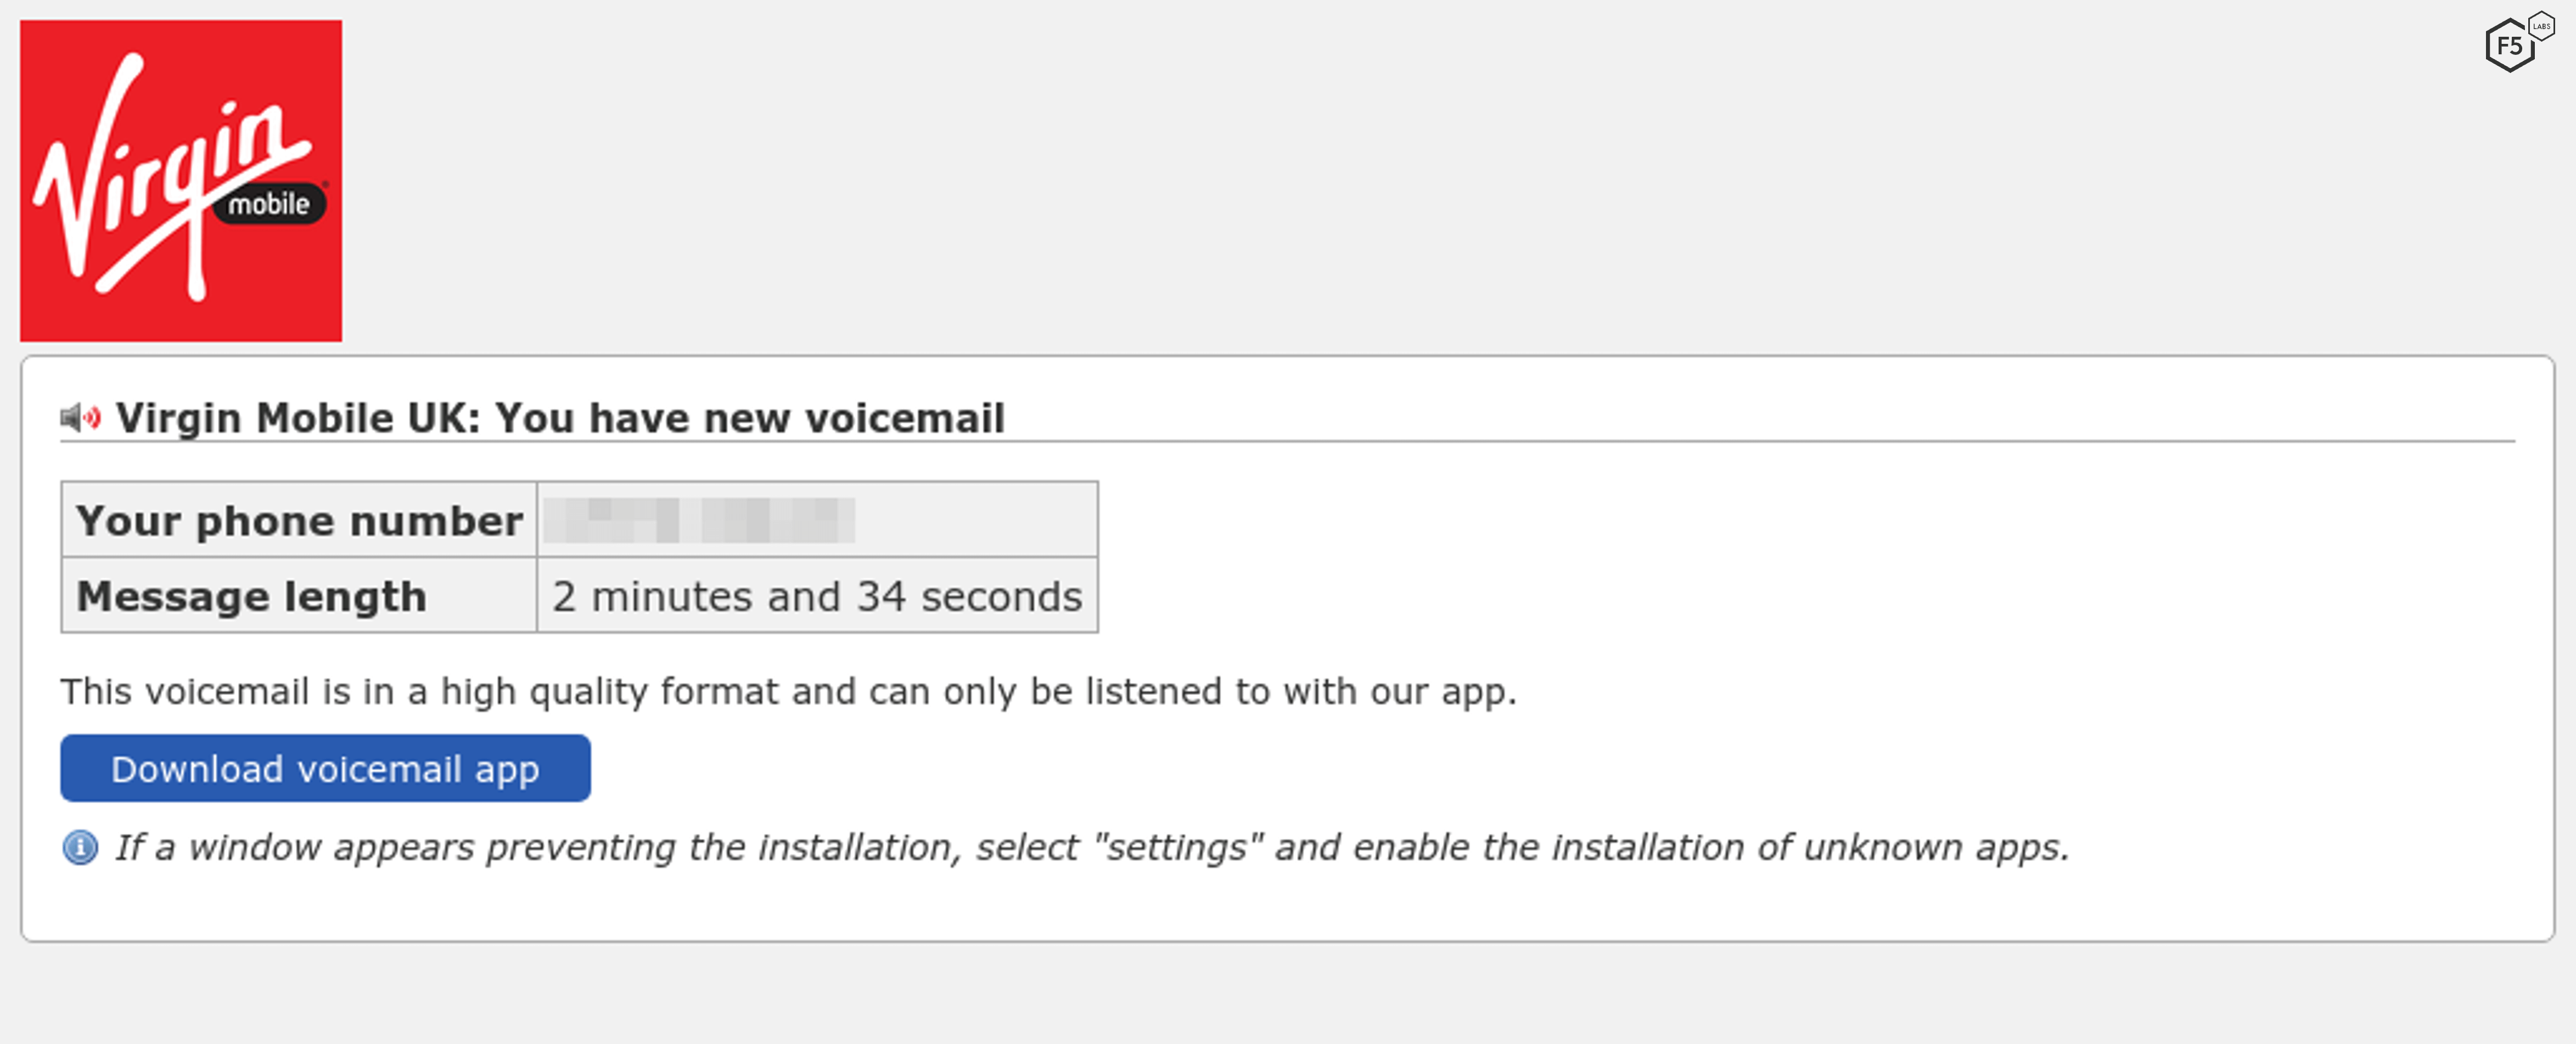
Task: Click the quoted word "settings" in note
Action: tap(1178, 847)
